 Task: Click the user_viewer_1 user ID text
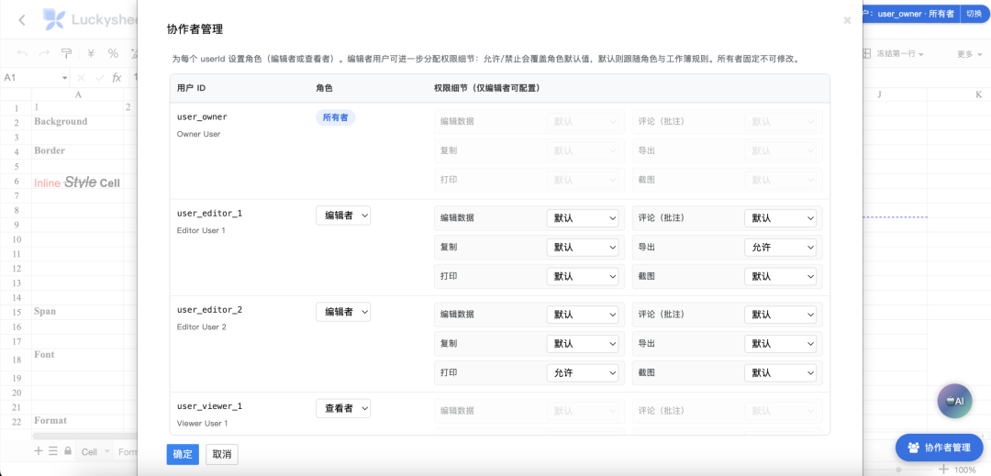(x=210, y=406)
